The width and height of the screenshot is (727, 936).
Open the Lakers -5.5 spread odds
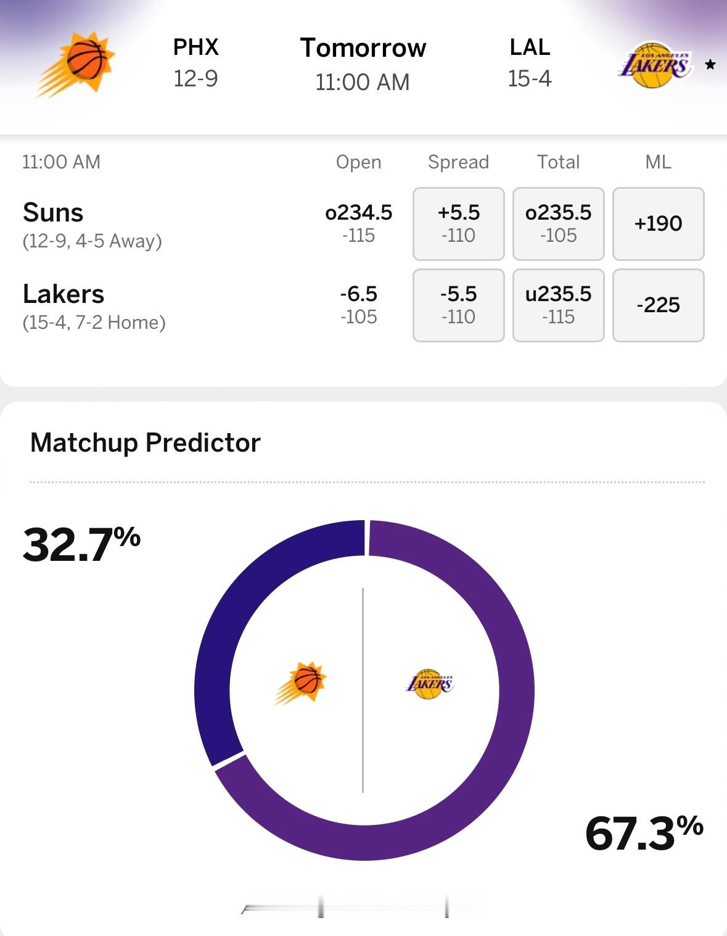(x=458, y=305)
